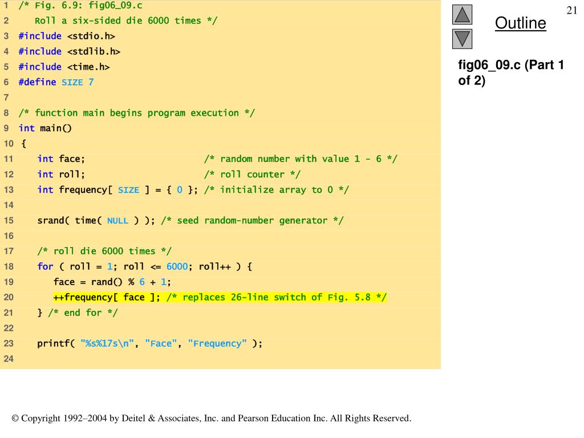
Task: Select the 'replaces 26-line switch' comment
Action: coord(277,297)
